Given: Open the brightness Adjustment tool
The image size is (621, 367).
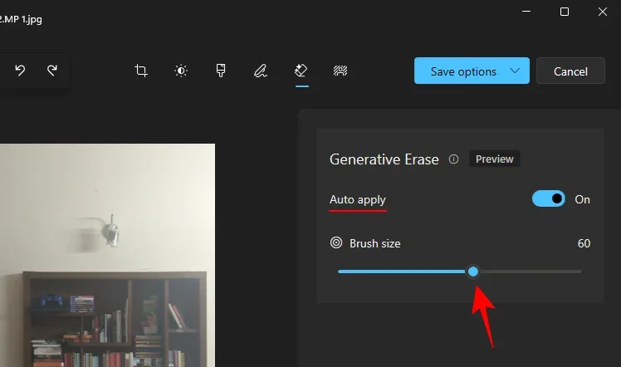Looking at the screenshot, I should click(x=181, y=71).
